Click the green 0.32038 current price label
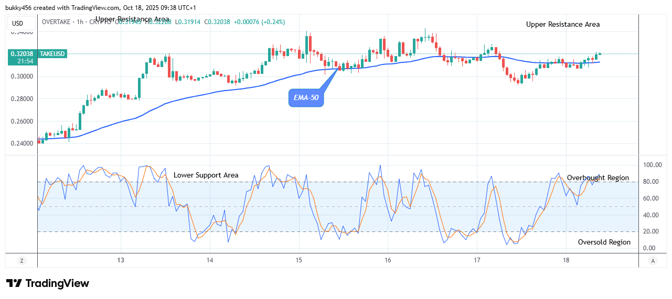 (22, 53)
